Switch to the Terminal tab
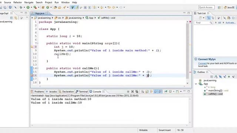Image resolution: width=237 pixels, height=133 pixels. click(81, 92)
